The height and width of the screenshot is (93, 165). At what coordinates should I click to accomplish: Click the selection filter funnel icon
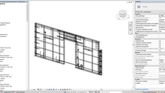(x=159, y=92)
